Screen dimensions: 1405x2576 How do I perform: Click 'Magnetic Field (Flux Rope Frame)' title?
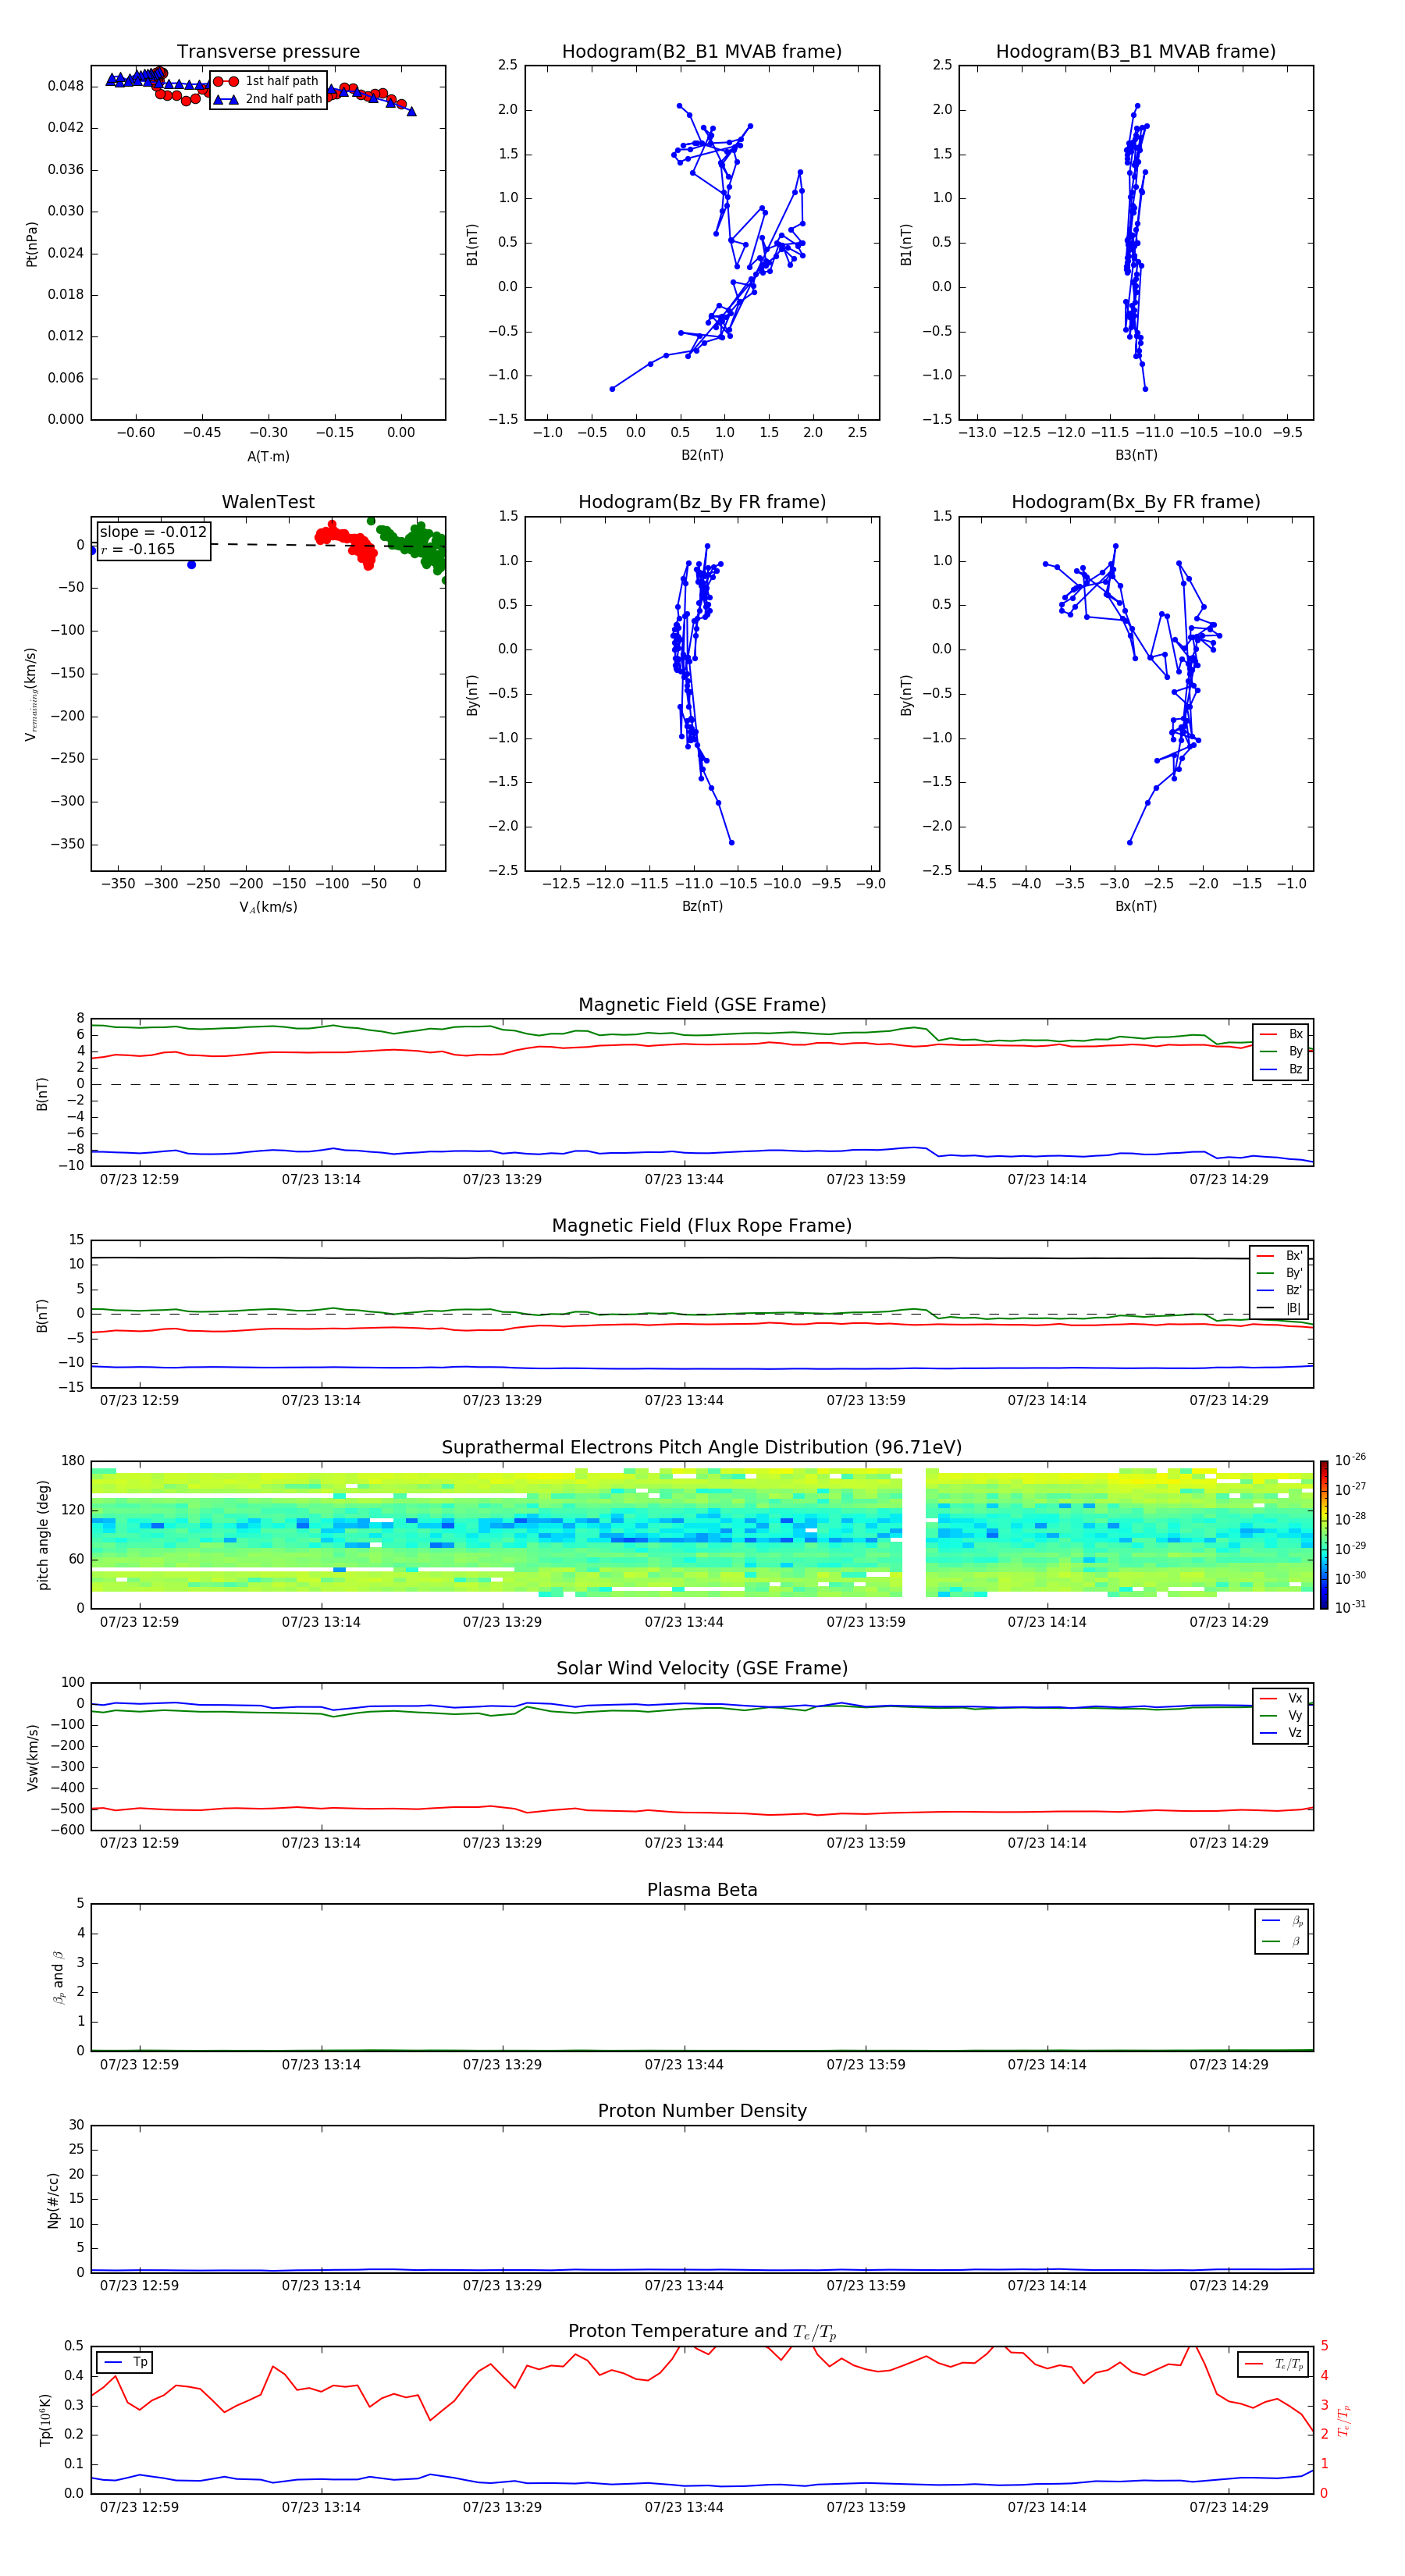(702, 1226)
